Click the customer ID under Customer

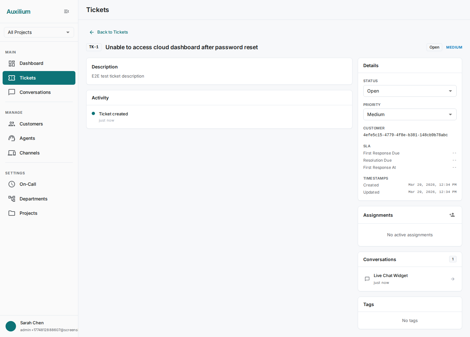tap(405, 135)
